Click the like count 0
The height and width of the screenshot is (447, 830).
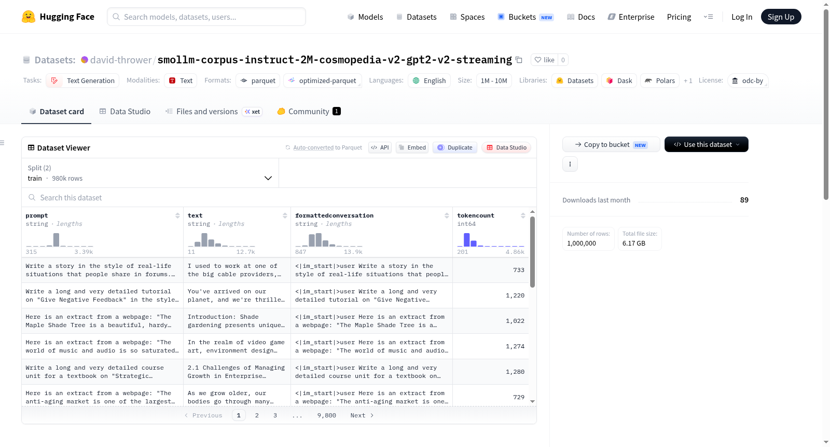click(x=563, y=60)
